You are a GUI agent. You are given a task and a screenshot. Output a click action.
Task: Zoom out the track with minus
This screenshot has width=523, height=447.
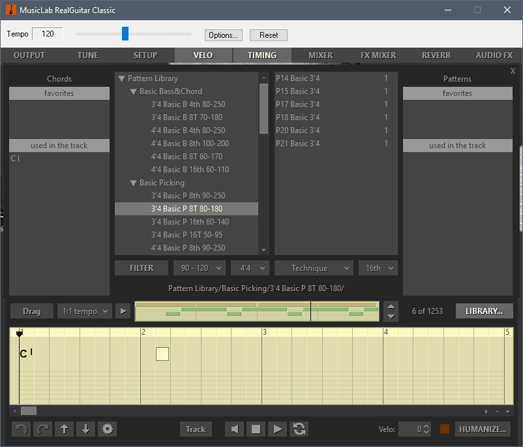(498, 411)
